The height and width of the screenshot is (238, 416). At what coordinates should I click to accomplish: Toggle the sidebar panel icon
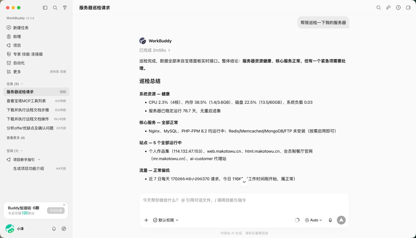[x=45, y=8]
